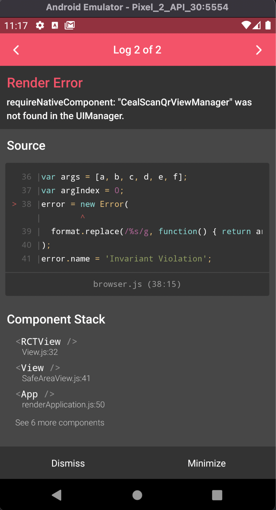Click the keyboard notification icon
The width and height of the screenshot is (276, 510).
[55, 25]
